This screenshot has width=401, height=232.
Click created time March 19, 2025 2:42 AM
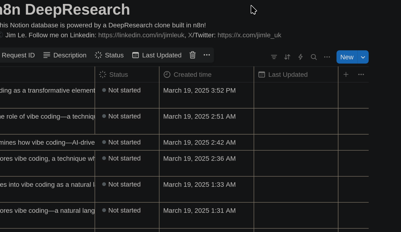tap(199, 142)
